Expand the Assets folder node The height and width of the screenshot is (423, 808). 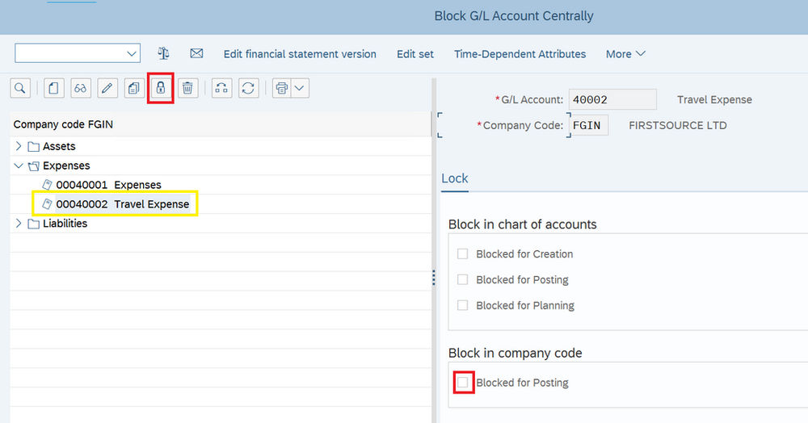click(19, 147)
